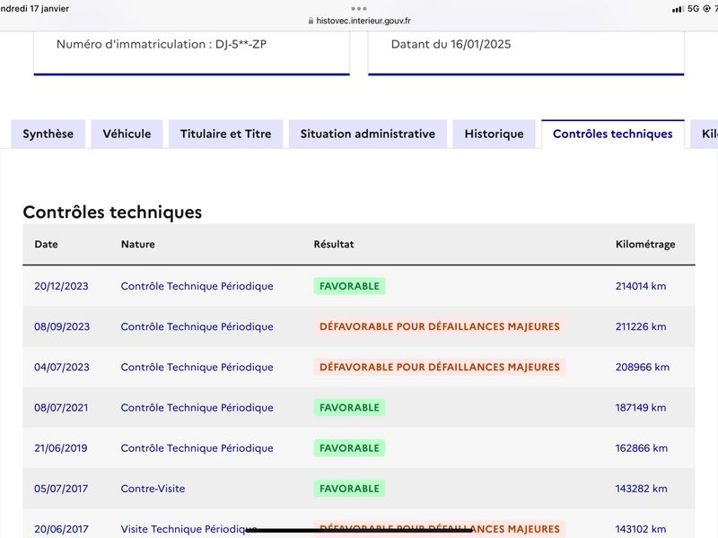The image size is (718, 538).
Task: Tap the lock icon beside the URL
Action: point(311,21)
